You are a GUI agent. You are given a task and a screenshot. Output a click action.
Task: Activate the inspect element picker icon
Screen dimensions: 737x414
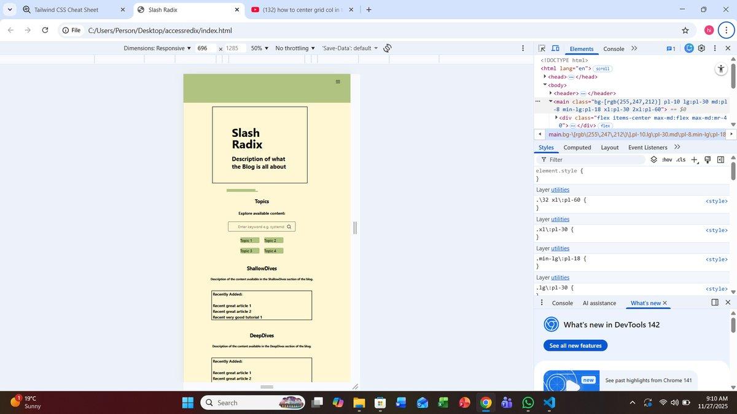542,48
